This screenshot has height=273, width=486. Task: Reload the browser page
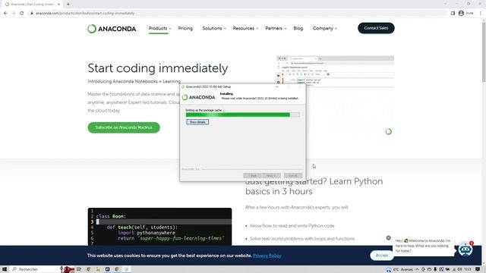(x=22, y=14)
